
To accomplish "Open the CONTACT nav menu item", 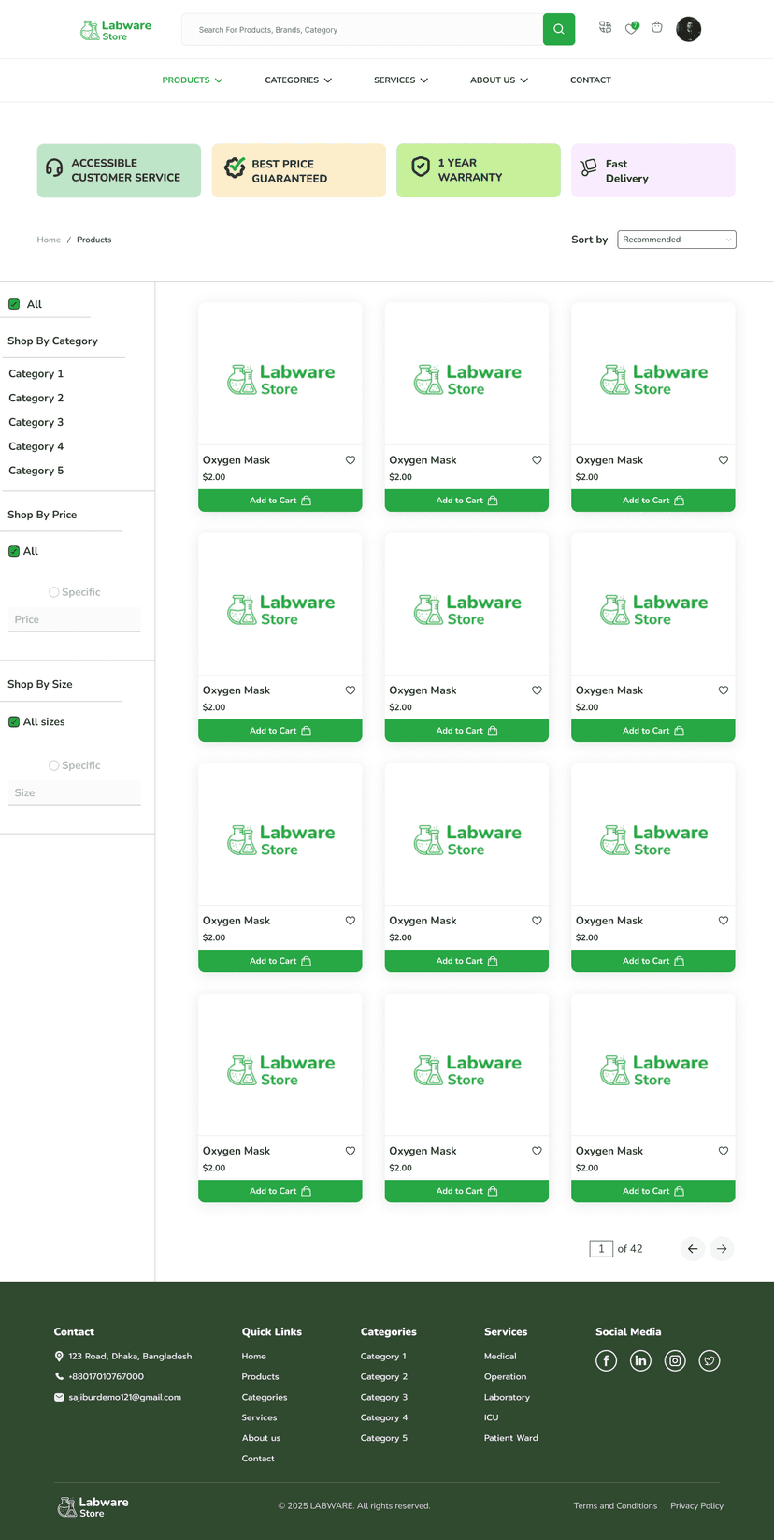I will pyautogui.click(x=590, y=80).
